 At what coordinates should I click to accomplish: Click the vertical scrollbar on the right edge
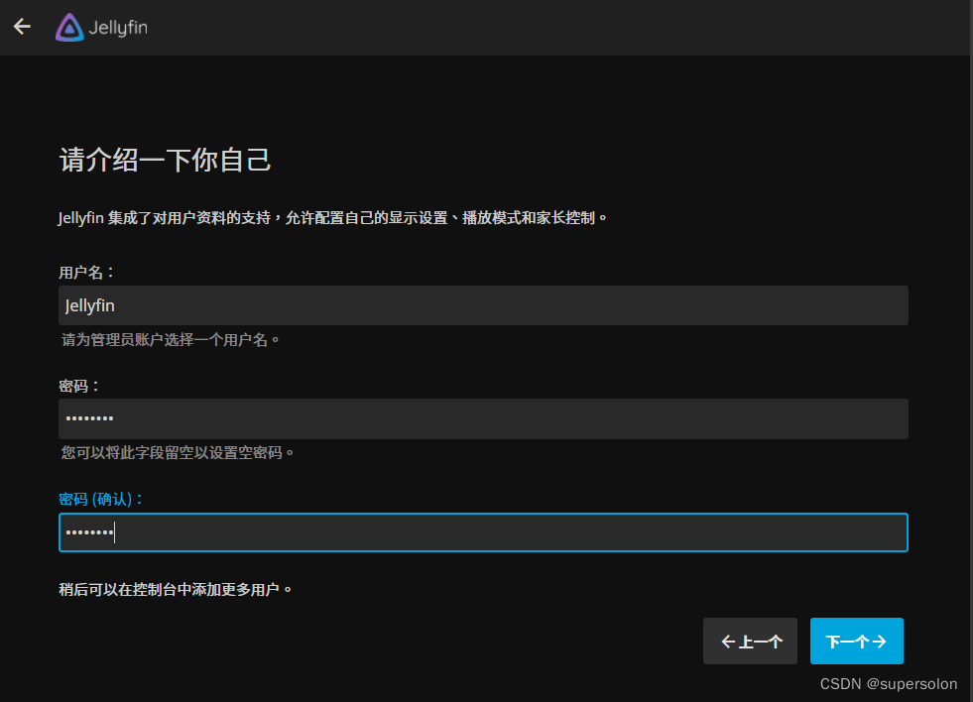click(970, 351)
